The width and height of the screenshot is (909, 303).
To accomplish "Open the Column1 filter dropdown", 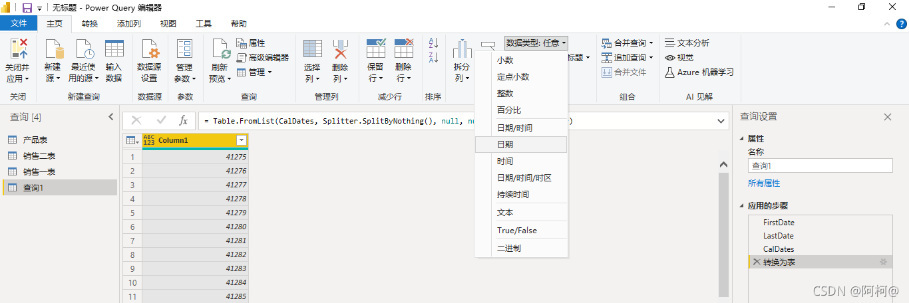I will click(242, 140).
